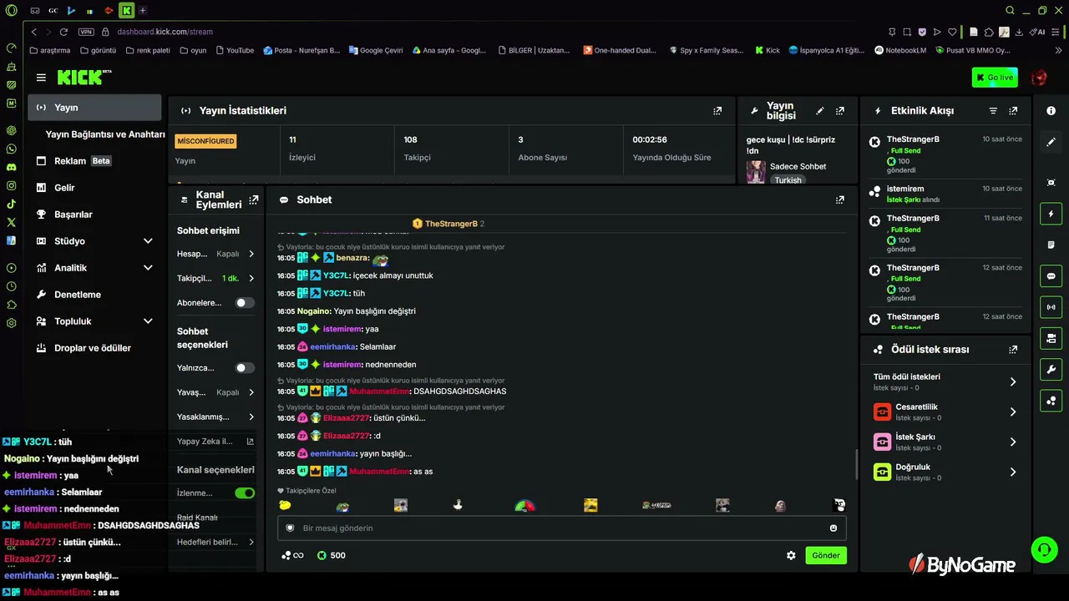Select the document notes icon in the right toolbar

click(x=1051, y=245)
